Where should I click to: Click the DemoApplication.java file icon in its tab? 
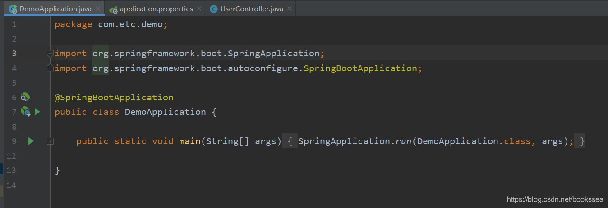click(x=13, y=9)
